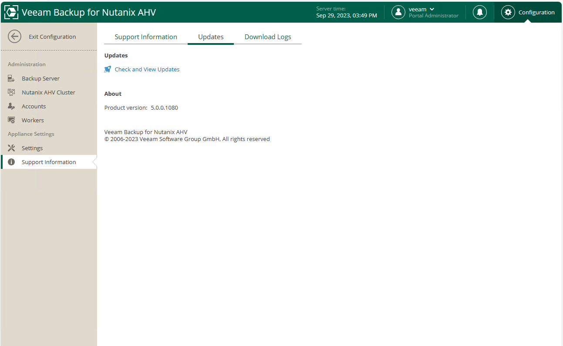
Task: Click the Veeam logo icon in header
Action: coord(11,12)
